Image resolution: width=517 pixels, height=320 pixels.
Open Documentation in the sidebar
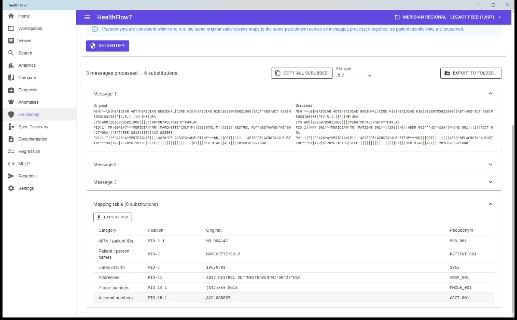[x=33, y=139]
